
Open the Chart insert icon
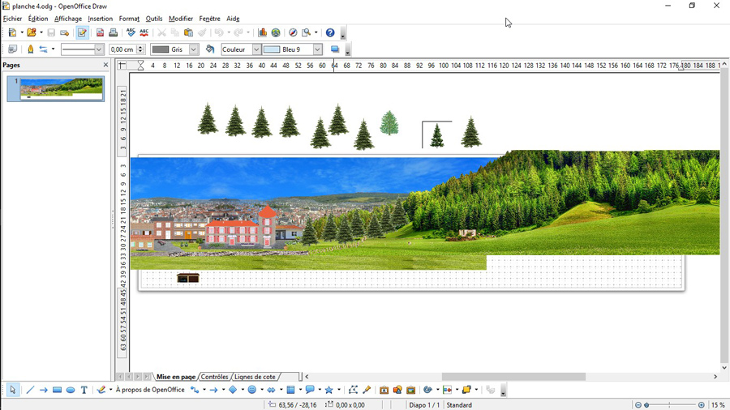[262, 33]
